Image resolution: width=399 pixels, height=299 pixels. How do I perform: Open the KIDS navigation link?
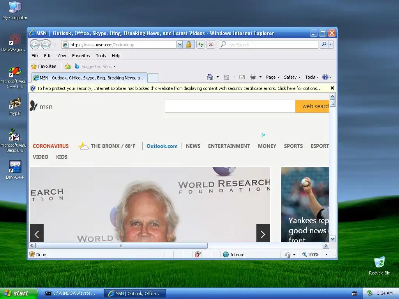(x=62, y=157)
